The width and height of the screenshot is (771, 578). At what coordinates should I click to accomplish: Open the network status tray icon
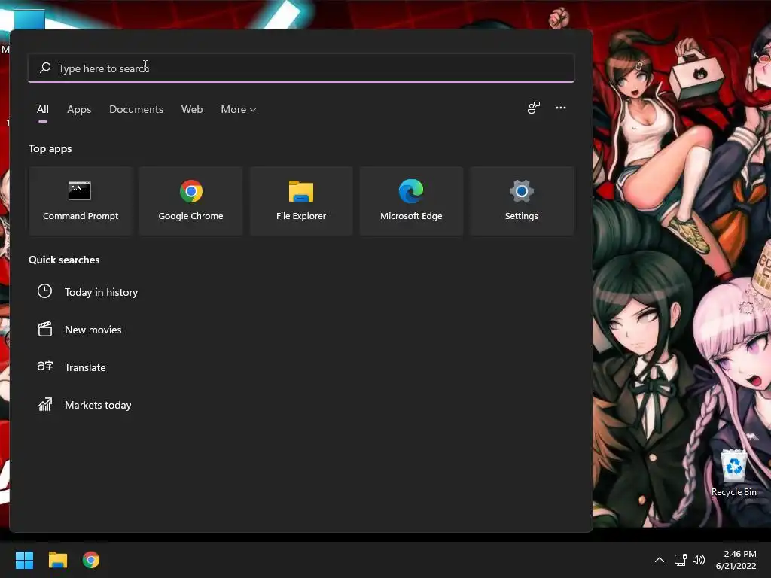(x=680, y=560)
